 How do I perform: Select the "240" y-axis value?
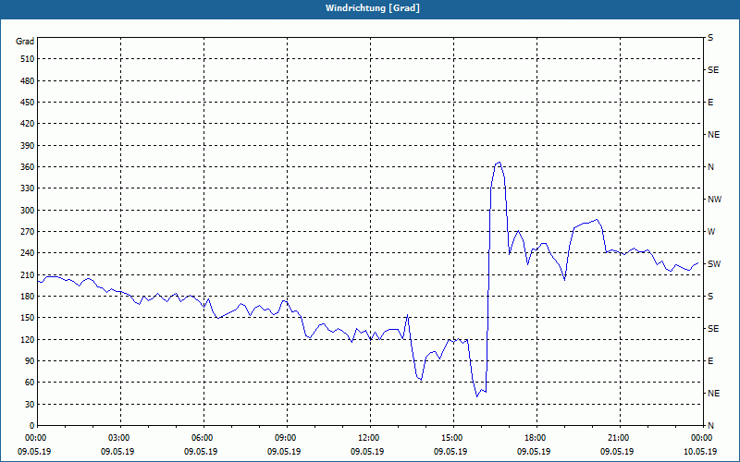point(28,253)
